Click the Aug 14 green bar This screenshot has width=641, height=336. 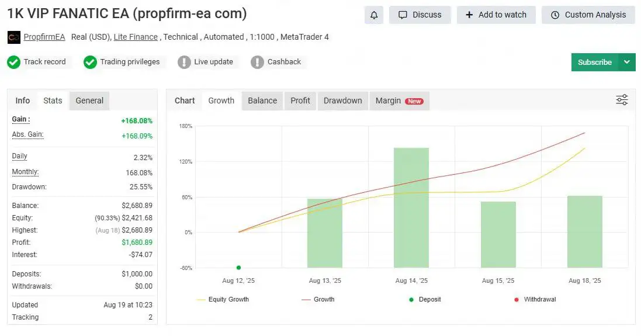click(x=411, y=207)
